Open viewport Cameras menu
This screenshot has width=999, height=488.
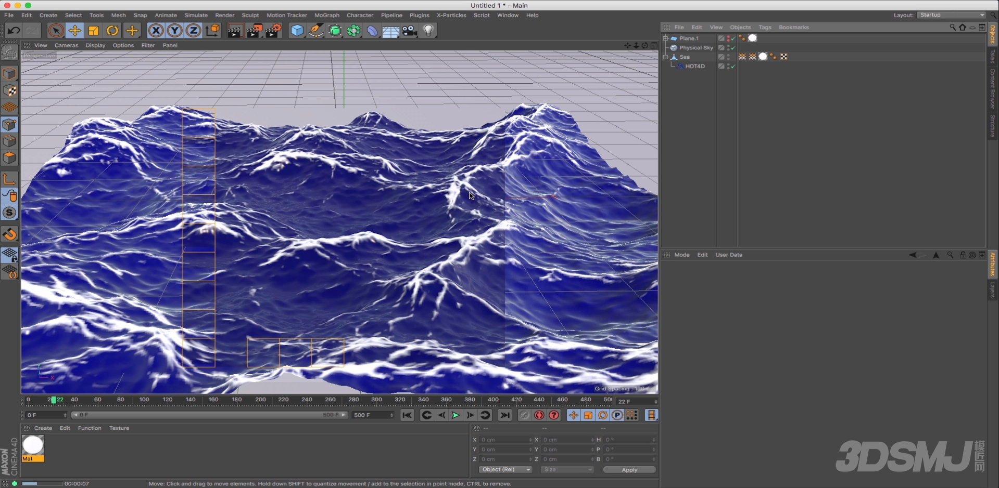click(66, 45)
